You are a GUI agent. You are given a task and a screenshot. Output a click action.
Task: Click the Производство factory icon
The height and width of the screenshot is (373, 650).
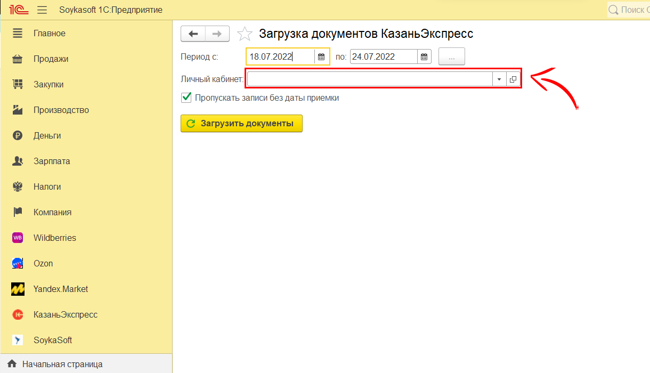[x=18, y=110]
